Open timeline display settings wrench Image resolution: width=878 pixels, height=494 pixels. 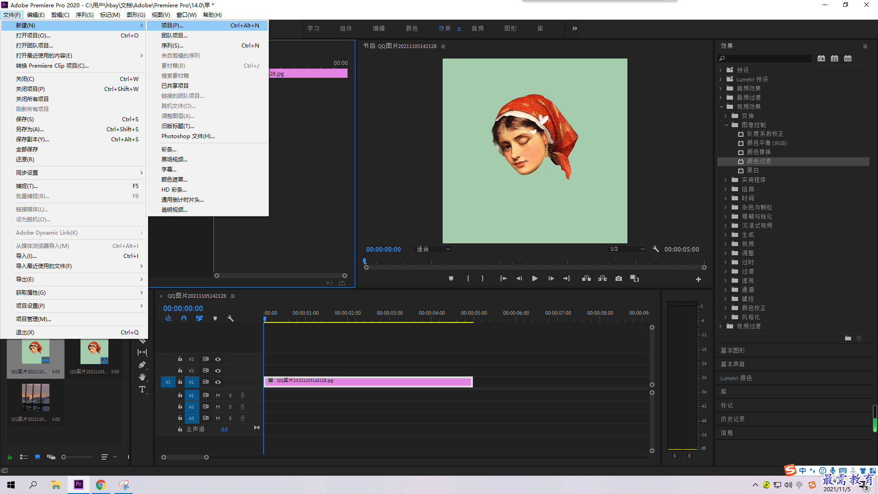coord(230,318)
